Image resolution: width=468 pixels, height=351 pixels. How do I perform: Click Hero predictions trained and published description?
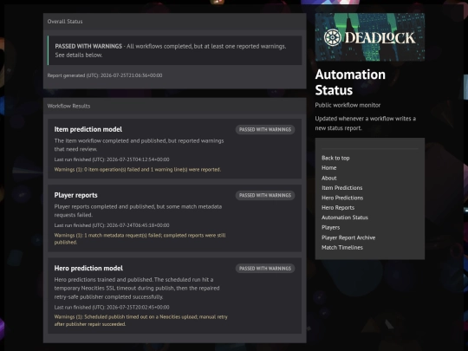tap(137, 289)
